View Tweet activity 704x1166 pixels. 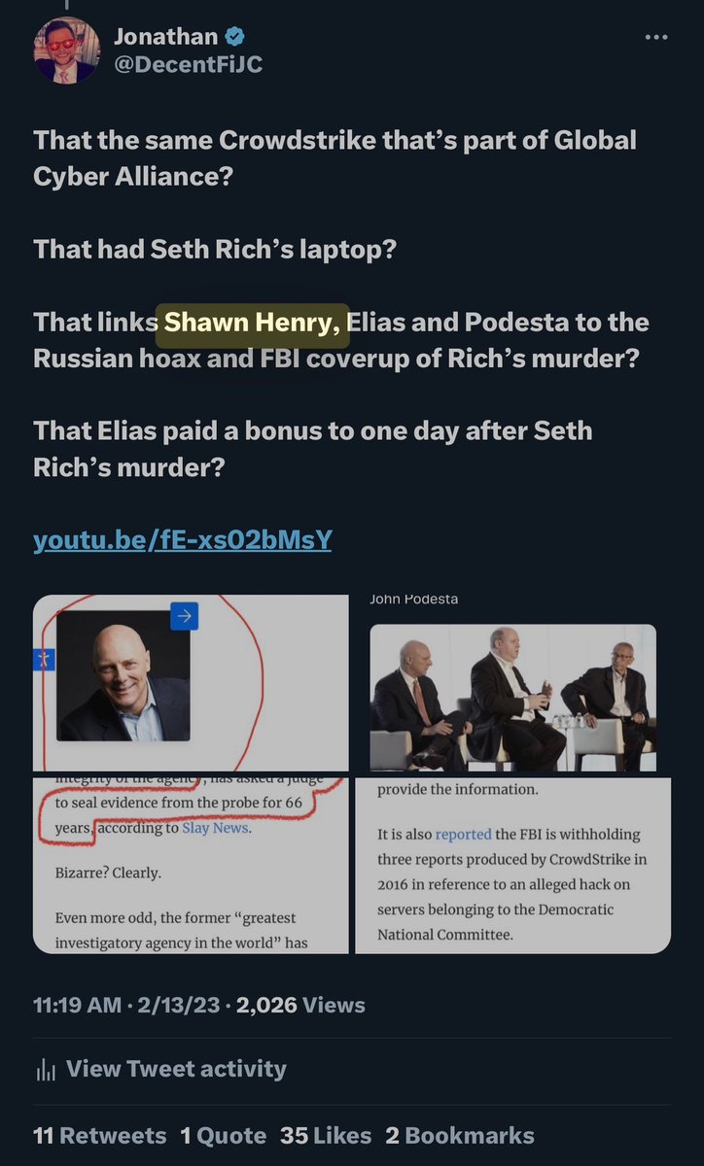coord(175,1069)
